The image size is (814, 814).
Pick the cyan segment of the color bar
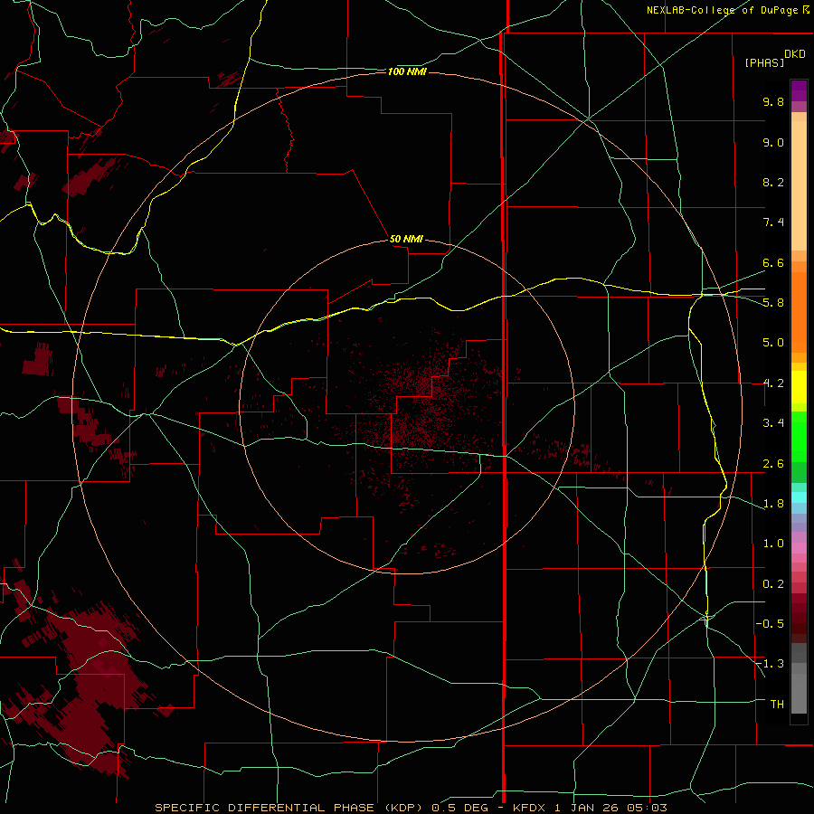(799, 497)
